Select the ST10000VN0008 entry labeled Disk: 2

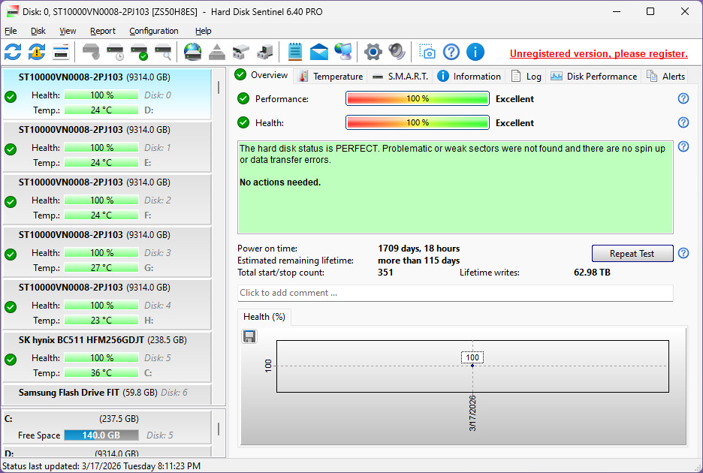click(107, 199)
